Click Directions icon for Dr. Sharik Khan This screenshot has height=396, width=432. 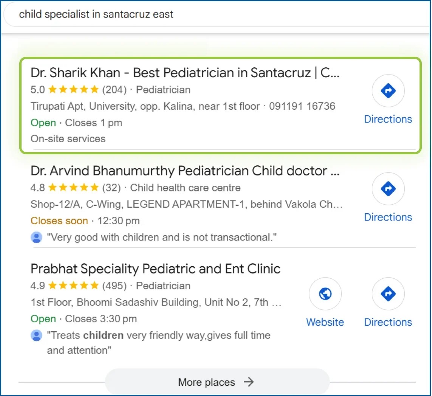(x=388, y=91)
